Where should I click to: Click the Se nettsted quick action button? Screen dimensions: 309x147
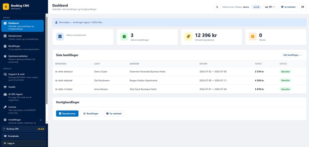click(x=114, y=114)
